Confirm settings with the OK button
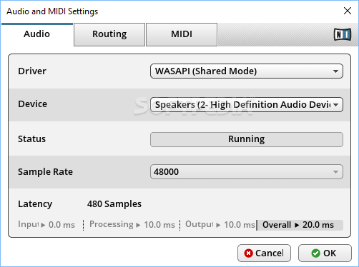Image resolution: width=359 pixels, height=267 pixels. point(325,253)
